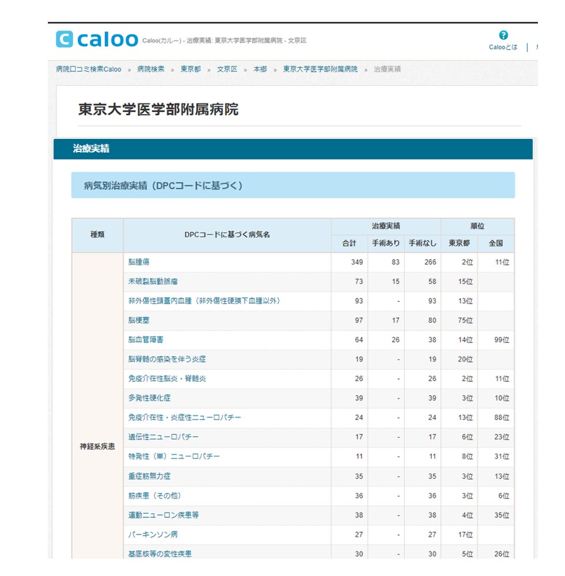Select the 文京区 breadcrumb link
Image resolution: width=565 pixels, height=576 pixels.
[227, 69]
